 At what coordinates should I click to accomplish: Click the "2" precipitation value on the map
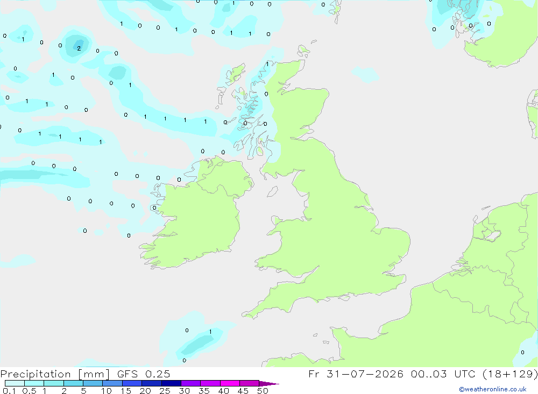(79, 48)
